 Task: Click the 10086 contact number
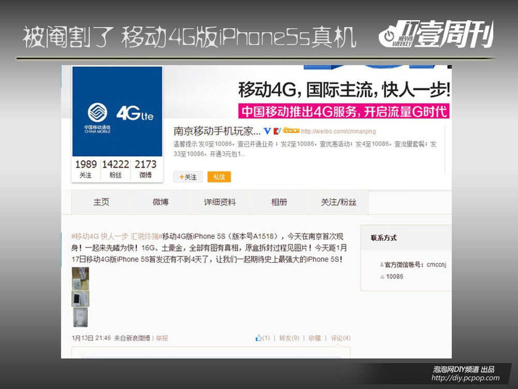click(394, 276)
